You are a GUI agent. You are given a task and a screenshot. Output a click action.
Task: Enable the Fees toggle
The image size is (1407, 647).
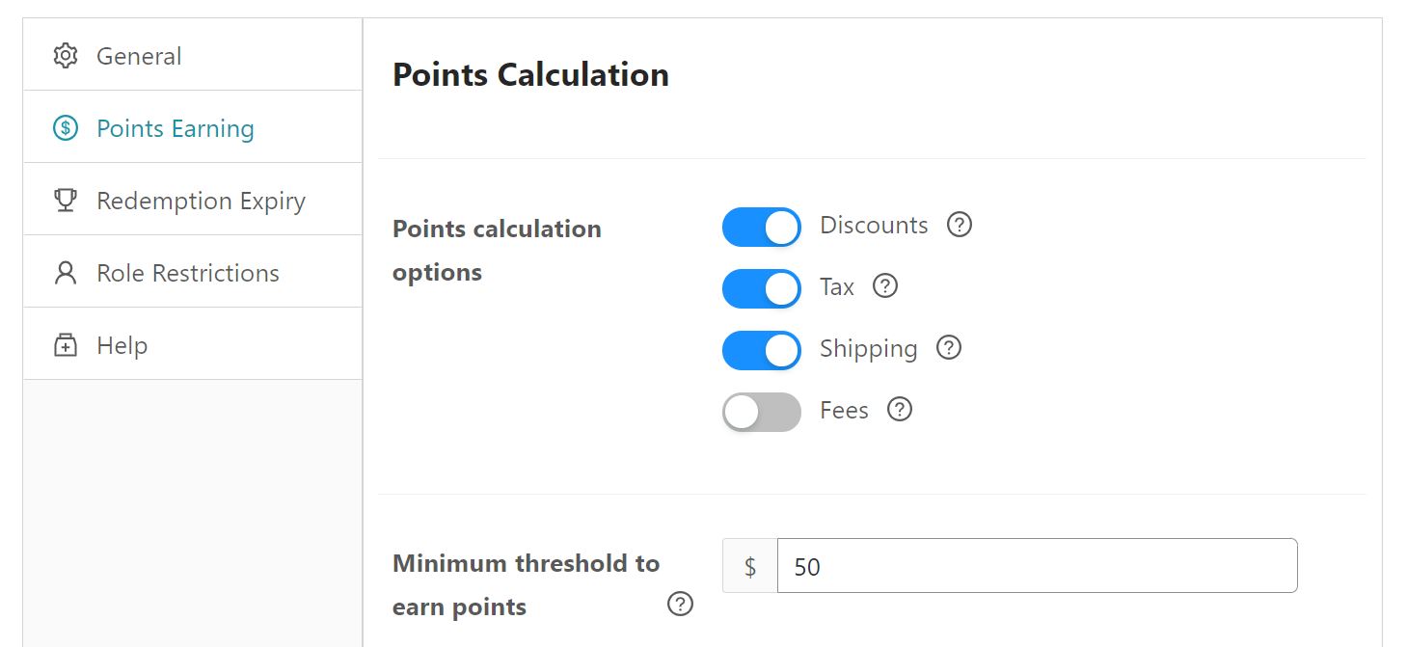pos(761,413)
